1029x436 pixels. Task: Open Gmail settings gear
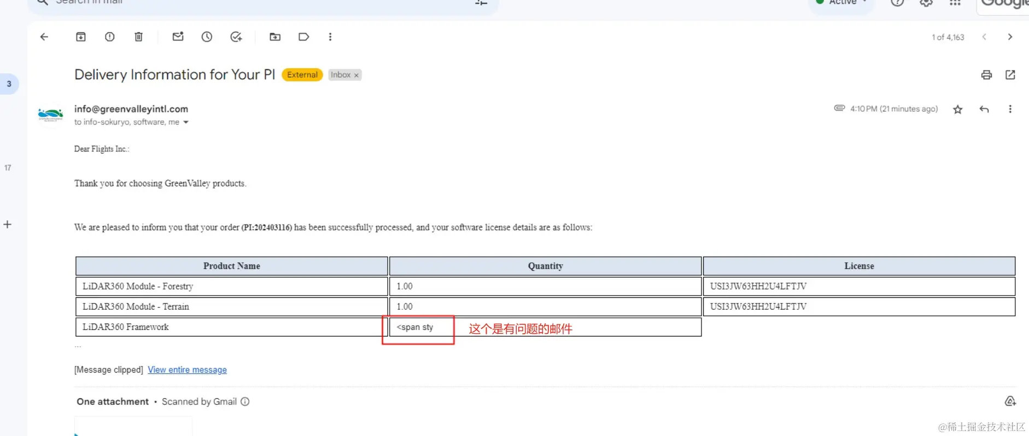[x=926, y=2]
